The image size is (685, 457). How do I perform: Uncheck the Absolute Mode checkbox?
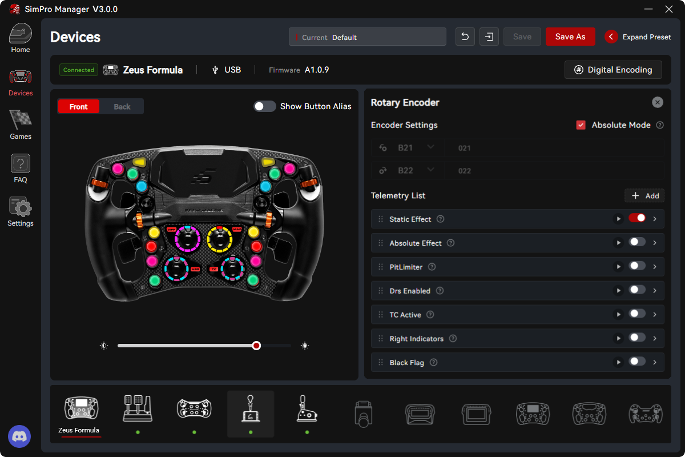[581, 125]
